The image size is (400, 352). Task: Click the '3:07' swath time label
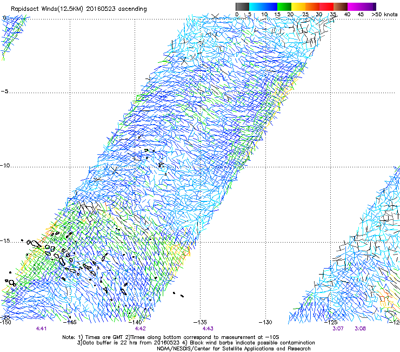pos(338,329)
